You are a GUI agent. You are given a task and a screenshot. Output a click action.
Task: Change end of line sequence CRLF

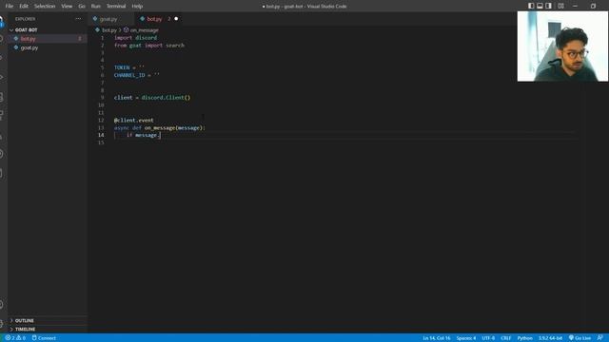[x=505, y=338]
